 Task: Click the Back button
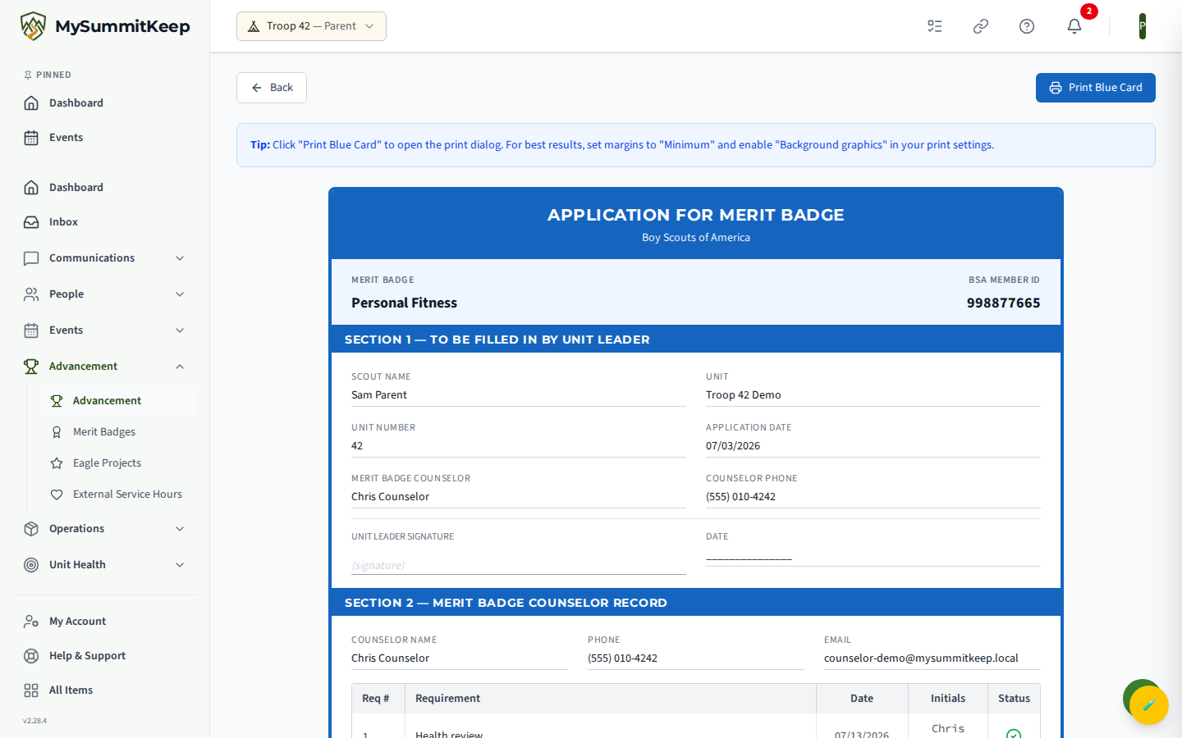tap(272, 88)
